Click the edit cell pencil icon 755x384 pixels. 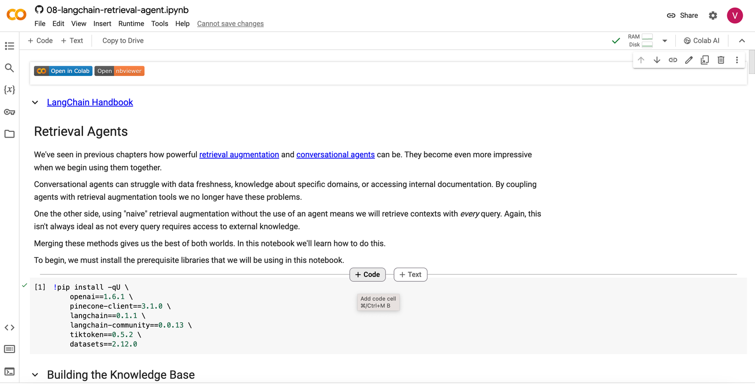(689, 60)
